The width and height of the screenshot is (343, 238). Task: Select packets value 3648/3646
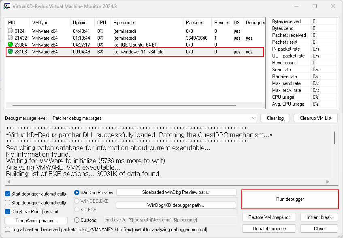197,38
